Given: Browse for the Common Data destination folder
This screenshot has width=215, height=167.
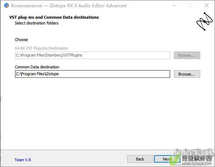Looking at the screenshot, I should (187, 74).
